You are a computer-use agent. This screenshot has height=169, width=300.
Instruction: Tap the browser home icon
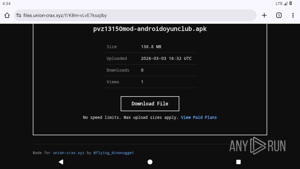7,15
